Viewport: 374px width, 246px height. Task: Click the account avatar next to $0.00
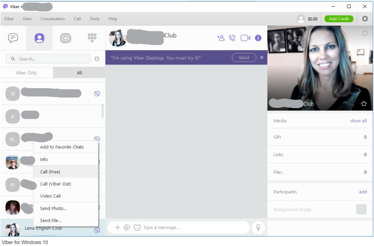pos(301,19)
